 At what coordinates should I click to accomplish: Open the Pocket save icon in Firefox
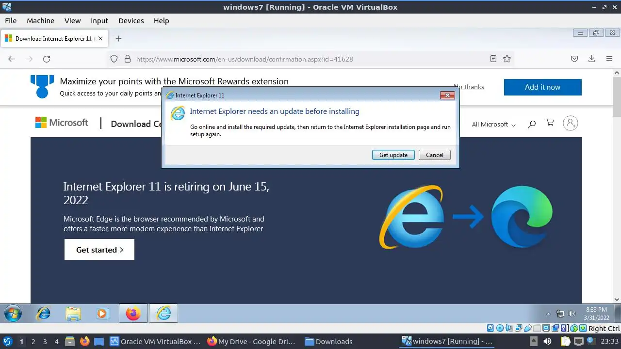tap(574, 59)
